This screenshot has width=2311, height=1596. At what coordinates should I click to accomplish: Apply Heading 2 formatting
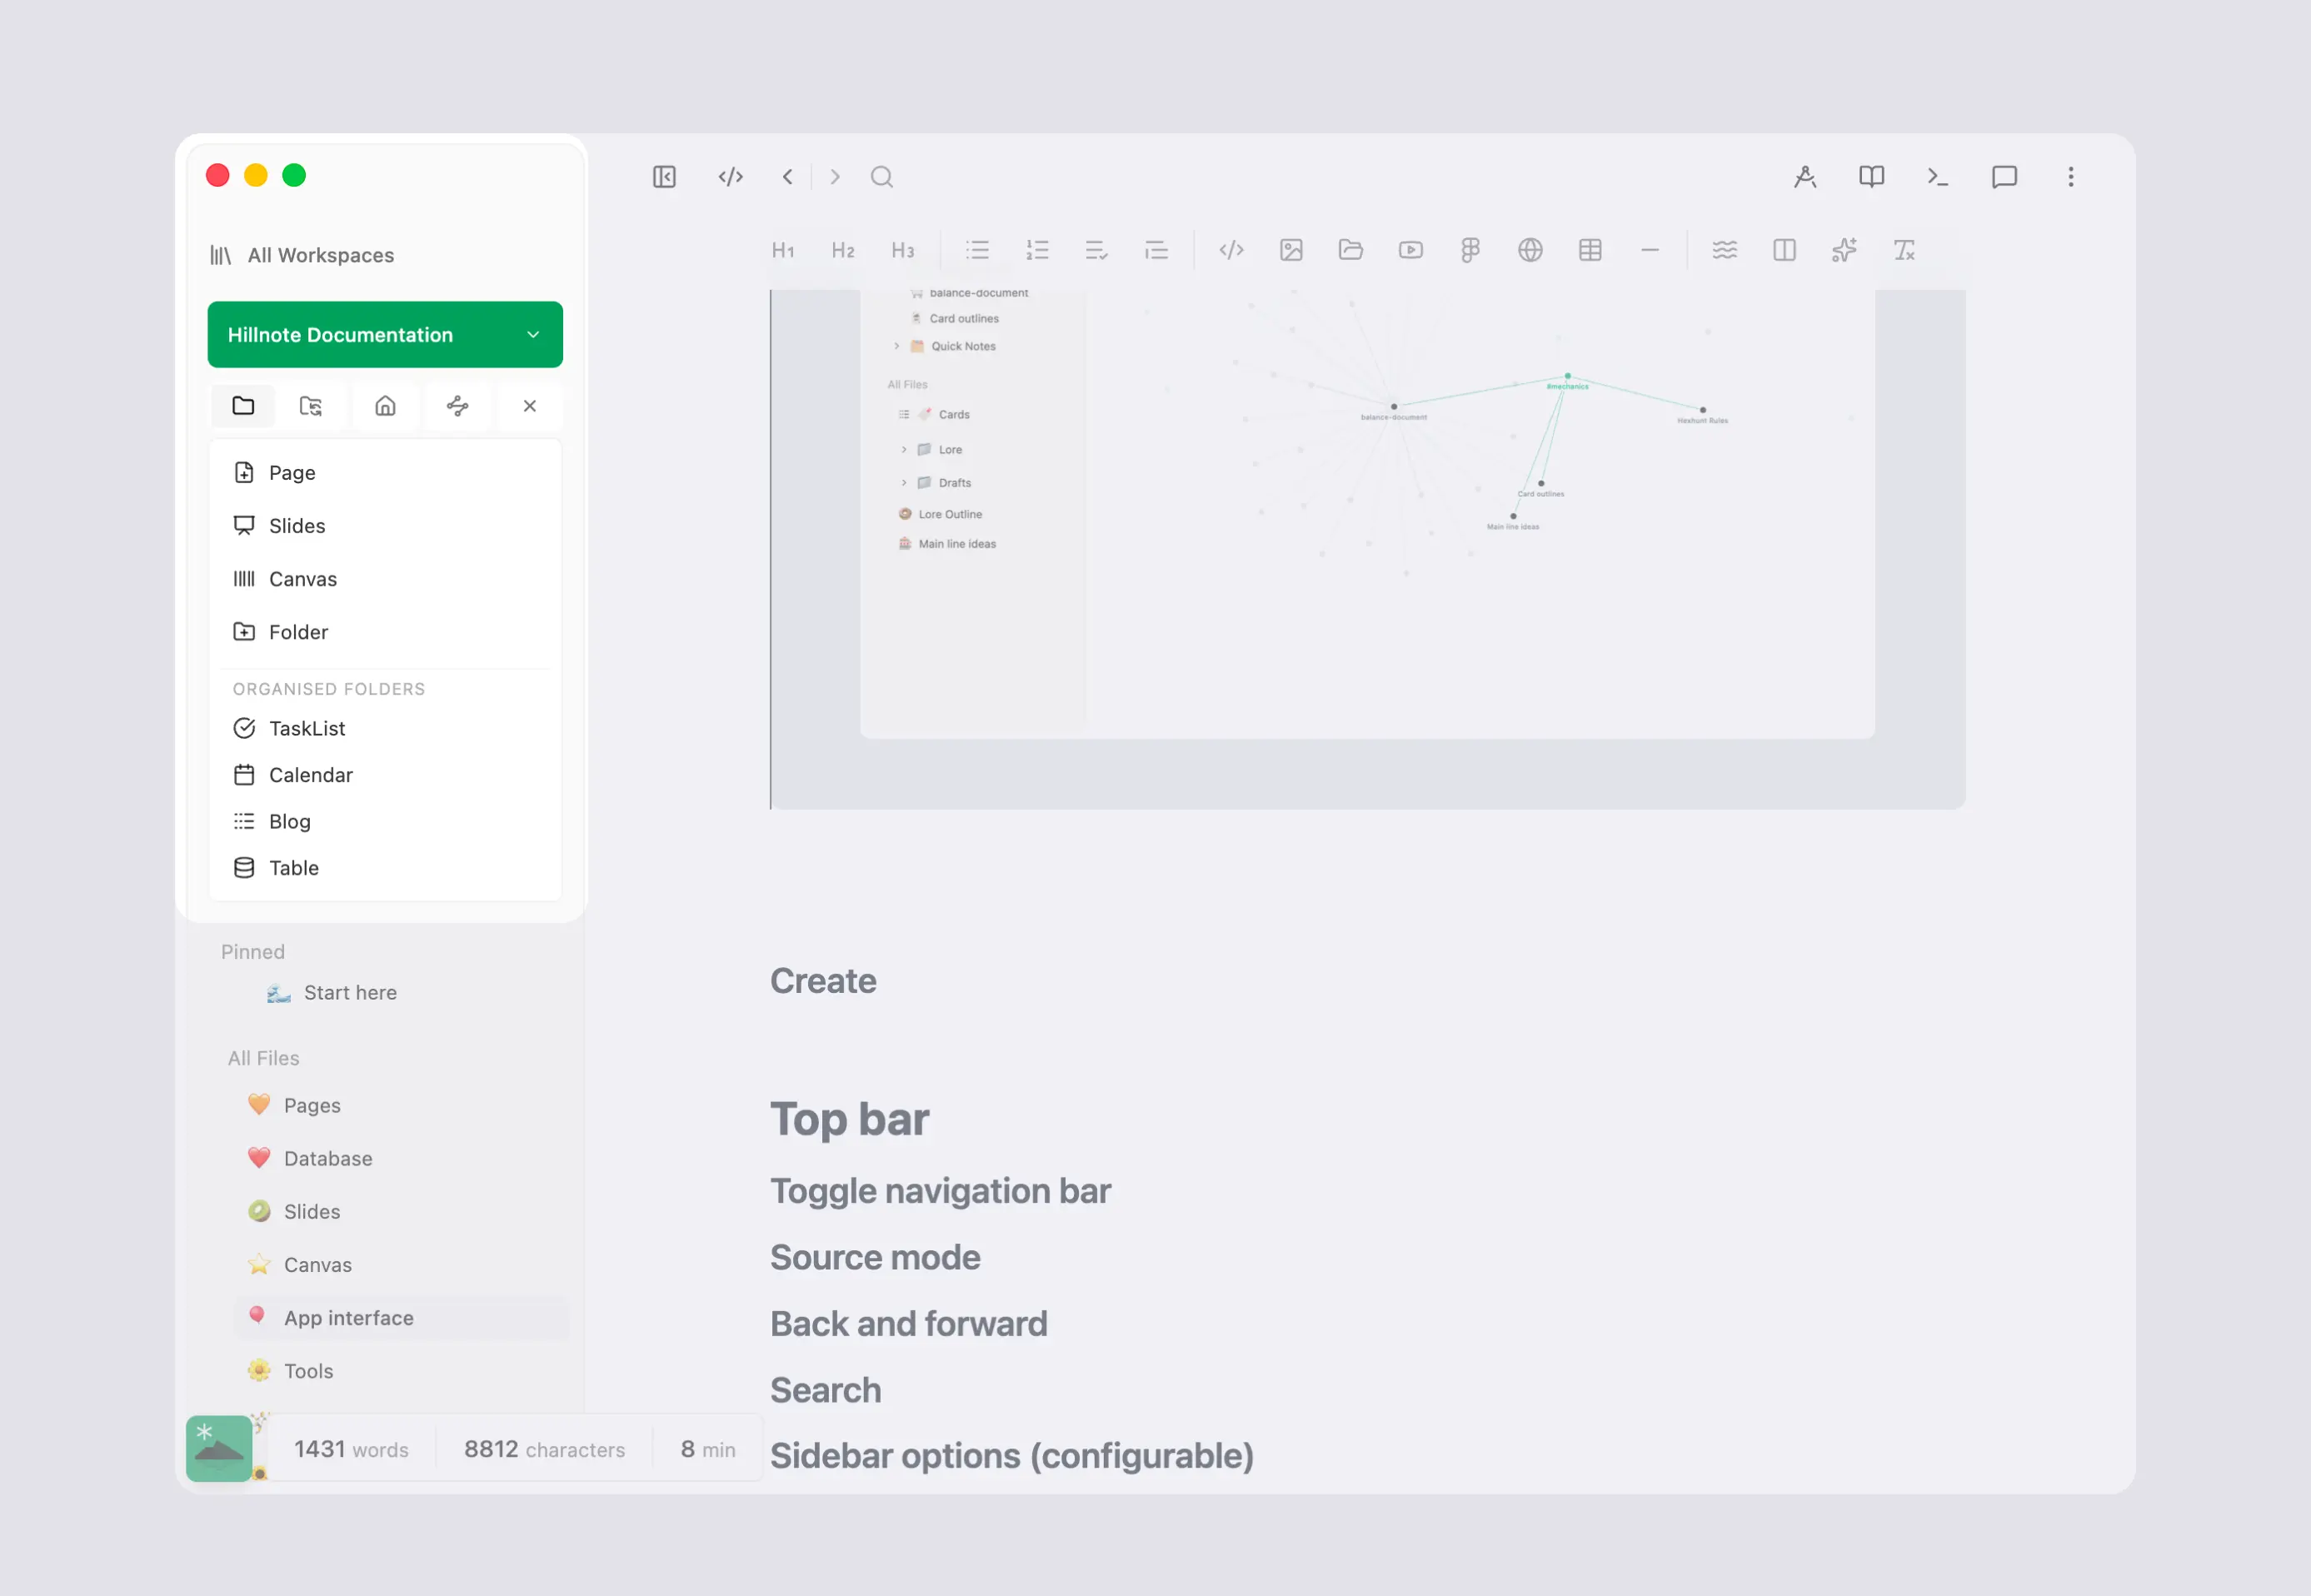[x=843, y=250]
